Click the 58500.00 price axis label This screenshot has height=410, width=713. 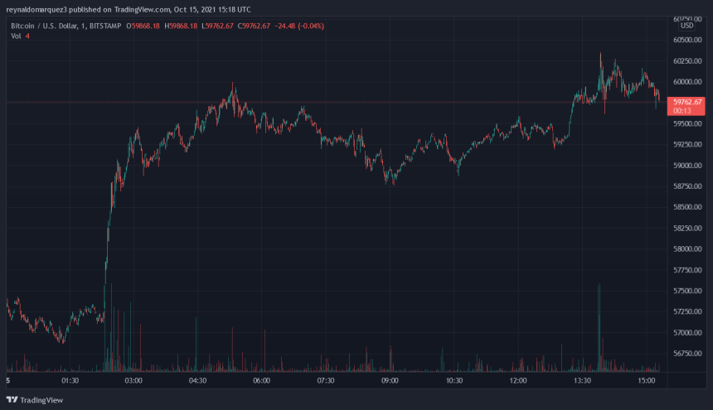tap(687, 207)
